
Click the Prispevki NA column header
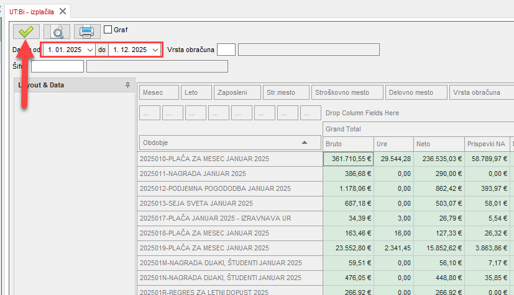pos(487,144)
